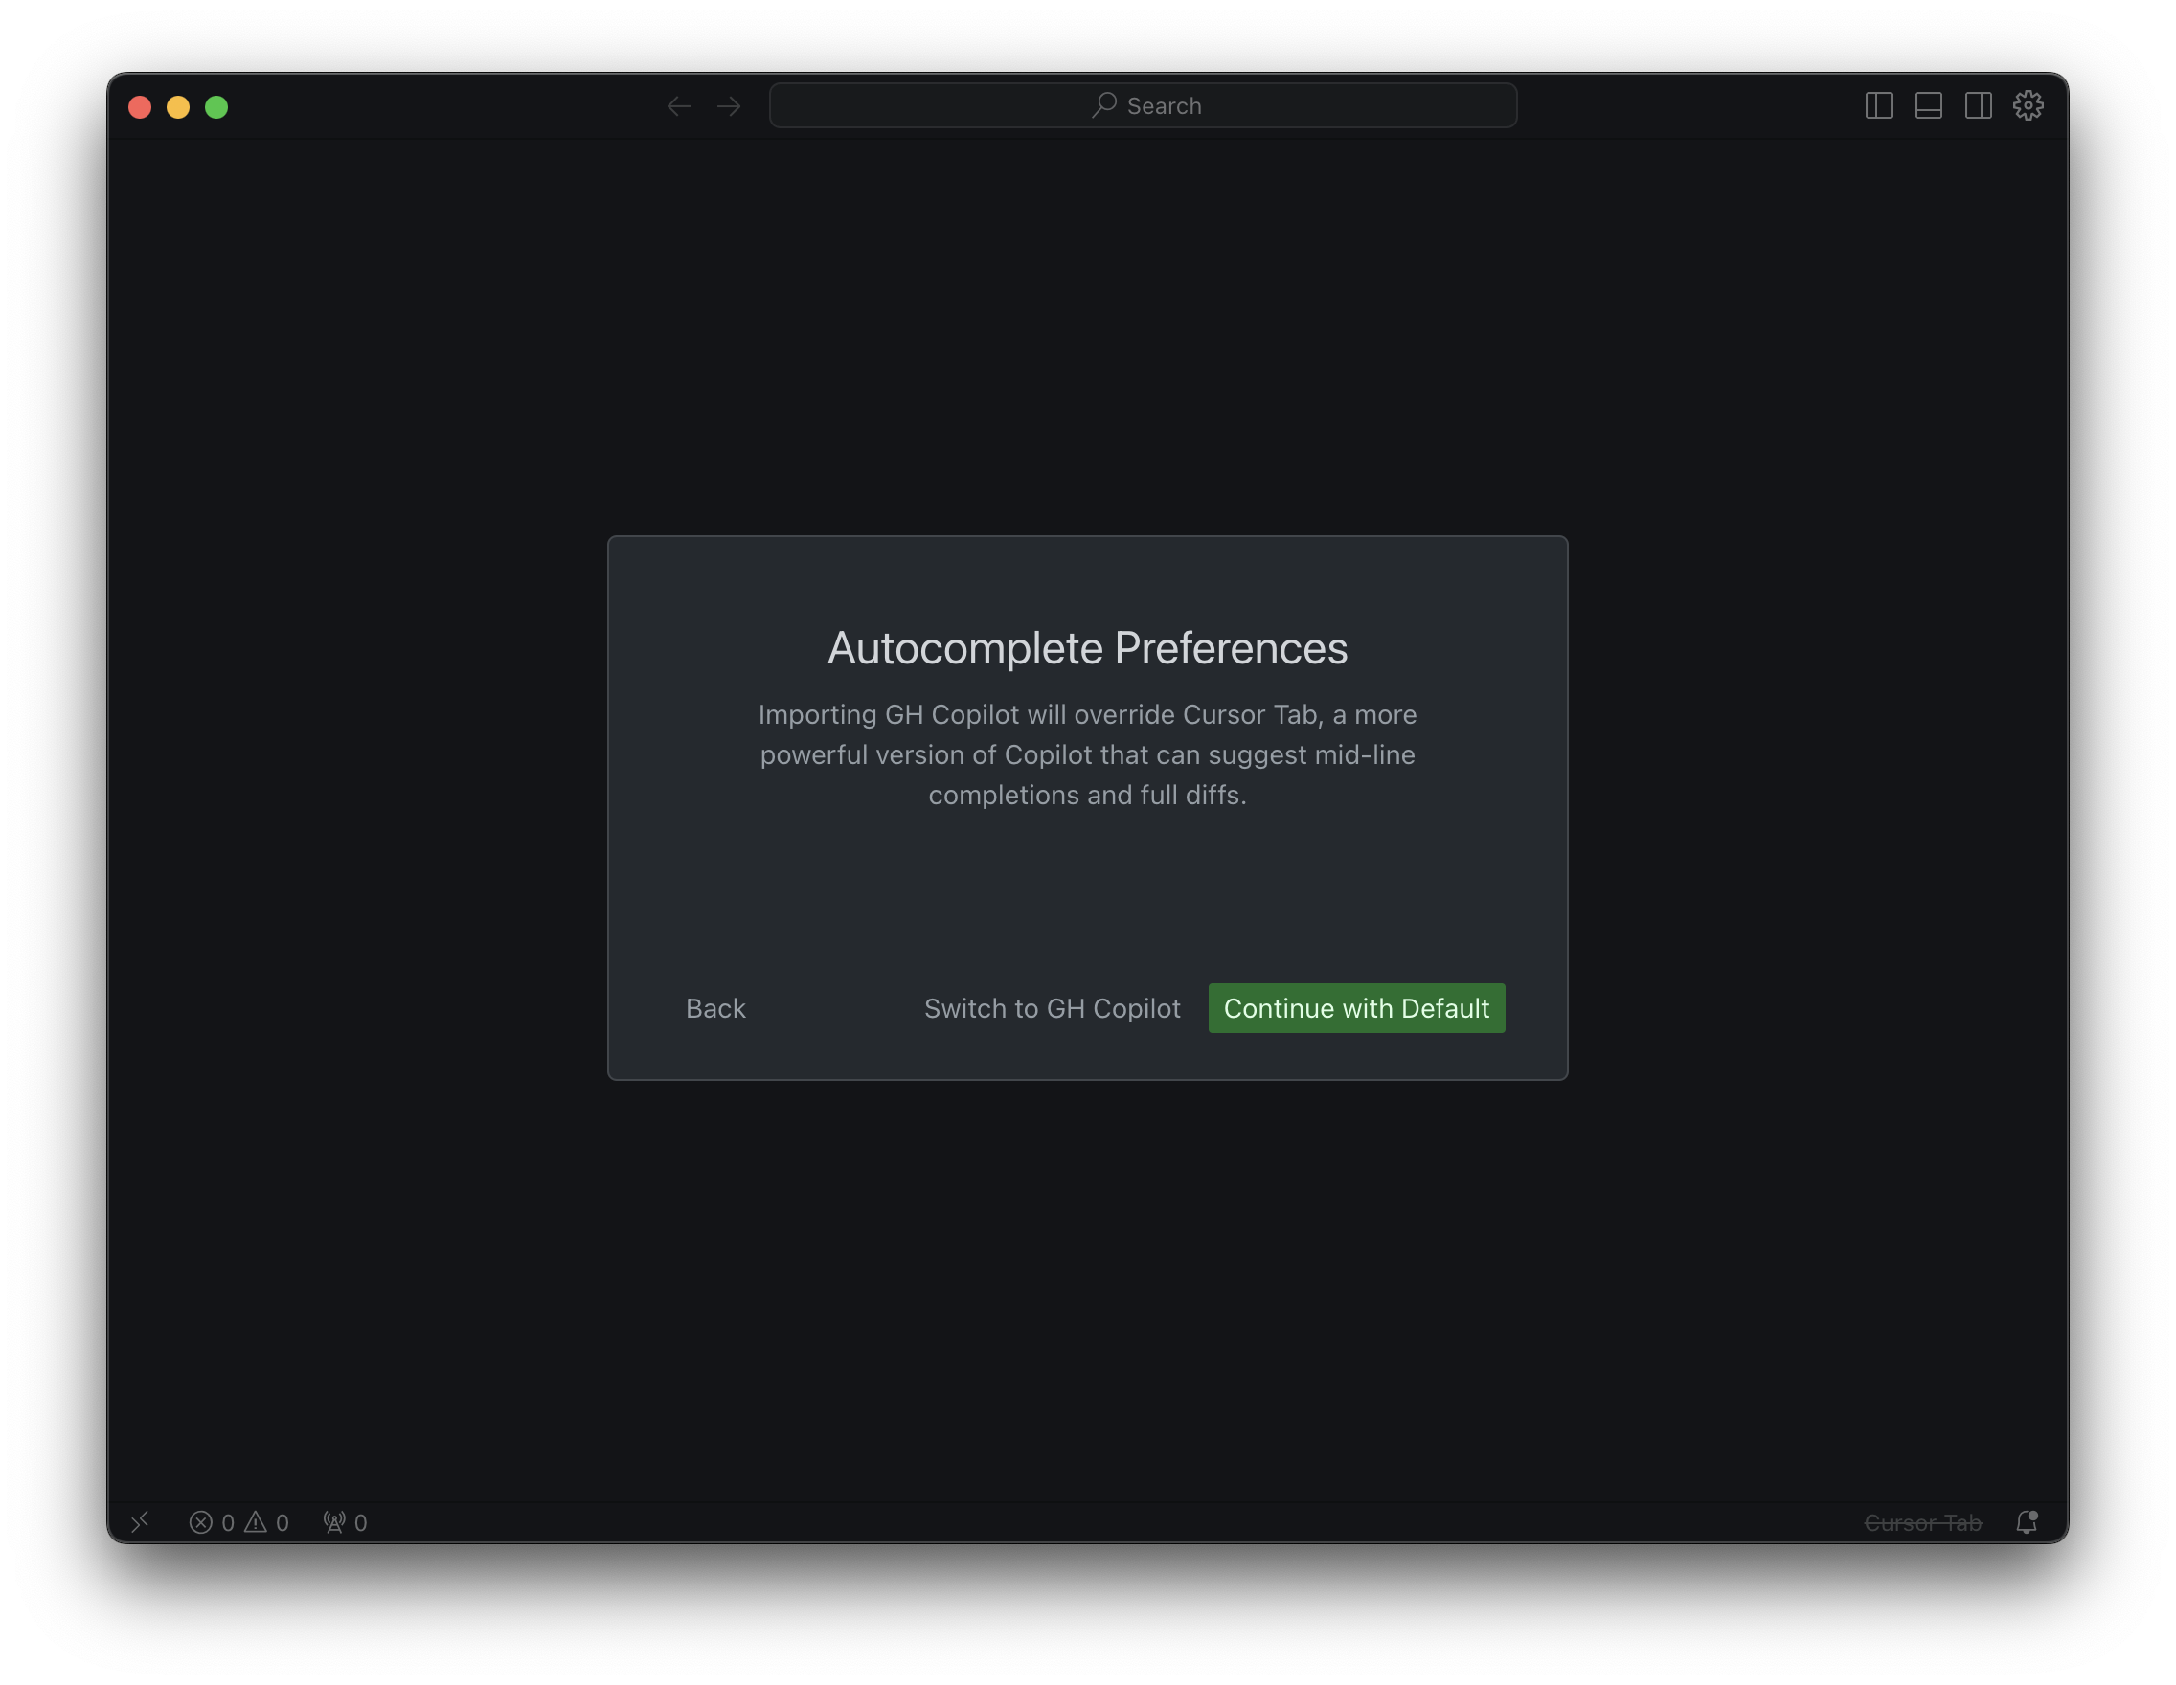
Task: Maximize window with the green button
Action: click(x=216, y=106)
